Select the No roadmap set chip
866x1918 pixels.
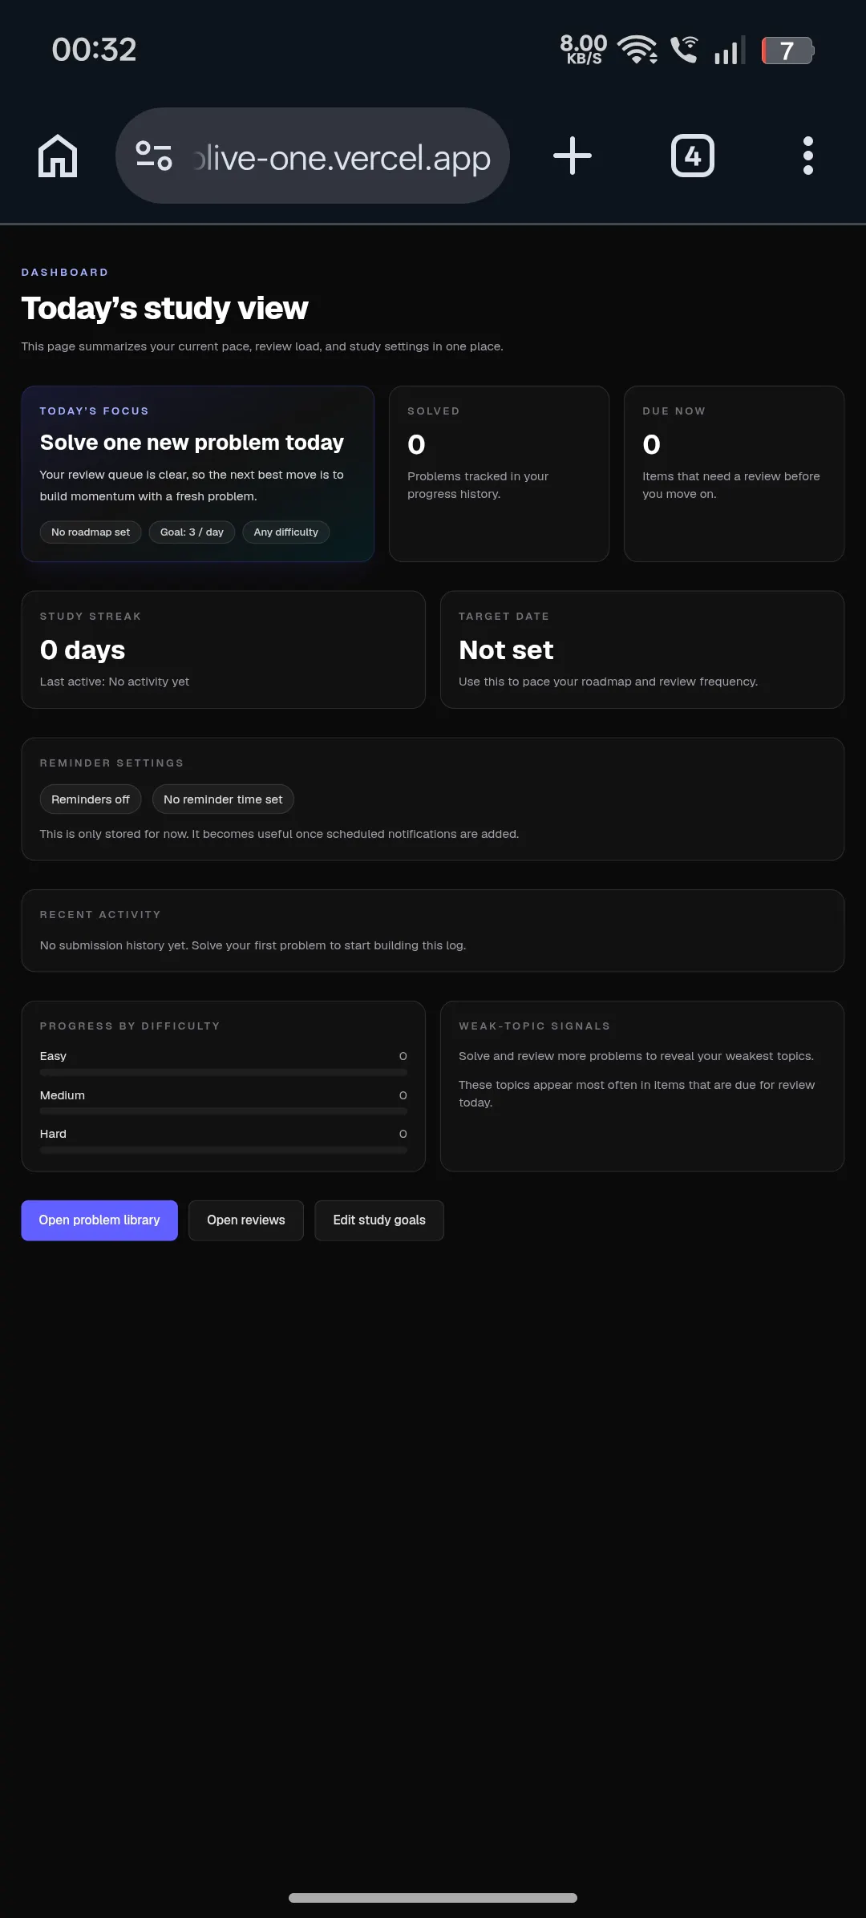click(91, 532)
